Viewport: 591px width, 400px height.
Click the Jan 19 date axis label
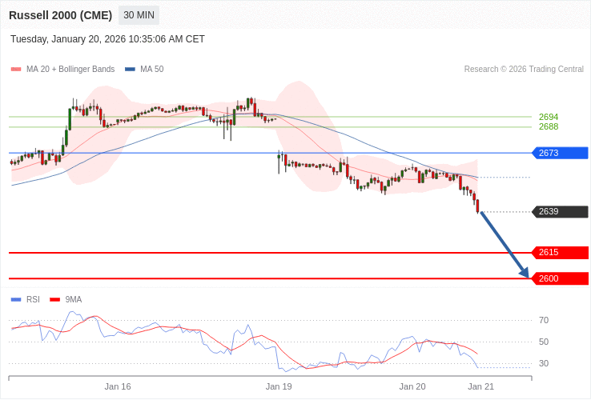279,387
